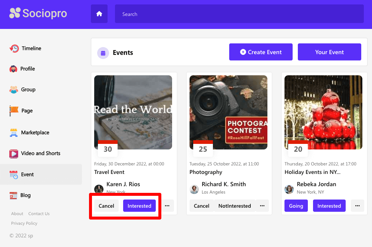372x247 pixels.
Task: Click the home icon button
Action: coord(99,14)
